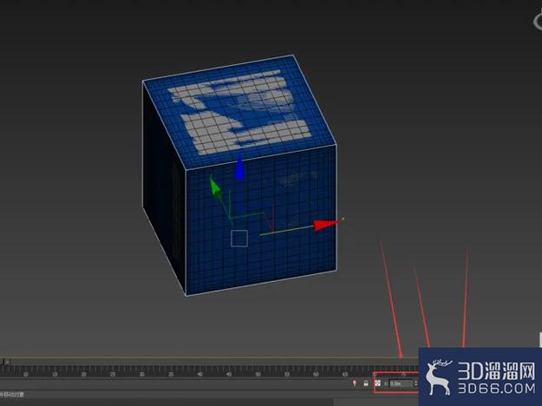542x406 pixels.
Task: Switch Absolute/Offset transform type-in mode icon
Action: point(378,383)
